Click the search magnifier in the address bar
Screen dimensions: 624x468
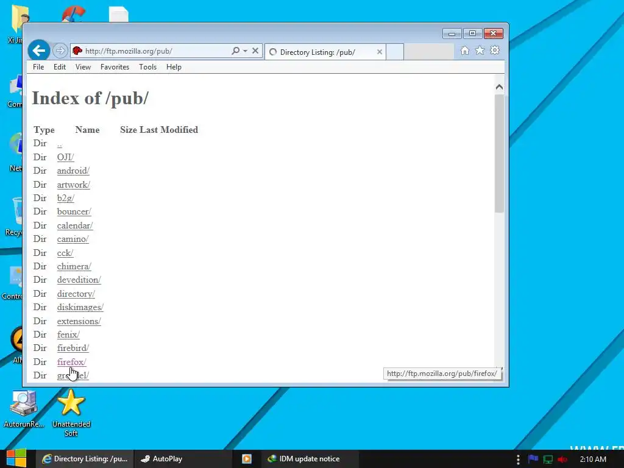point(236,51)
